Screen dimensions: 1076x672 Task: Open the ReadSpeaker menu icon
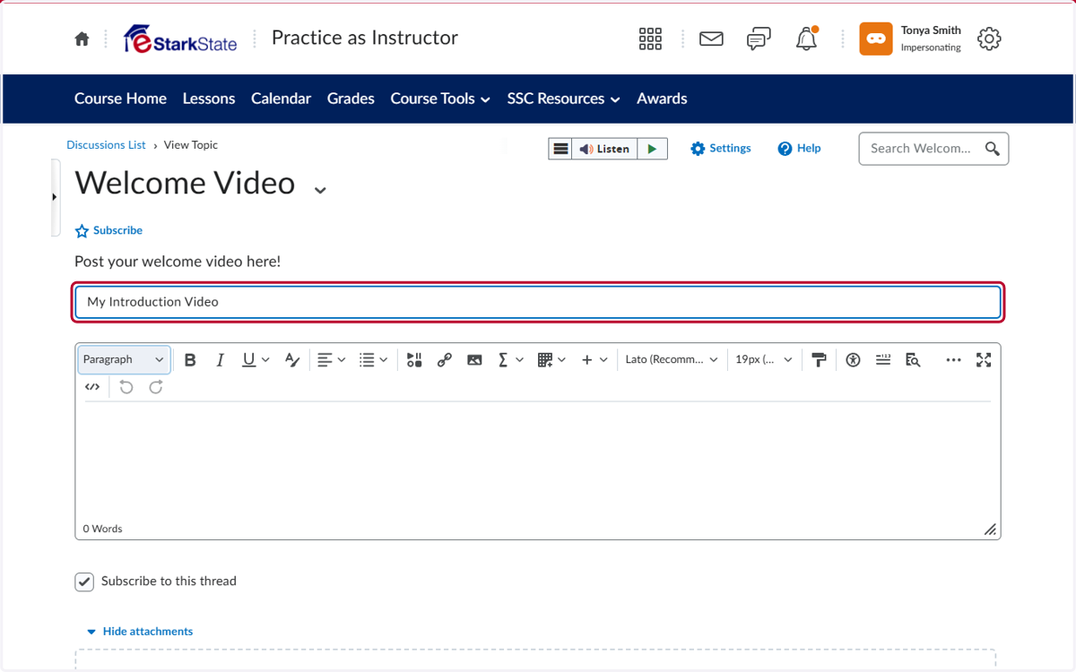[560, 149]
